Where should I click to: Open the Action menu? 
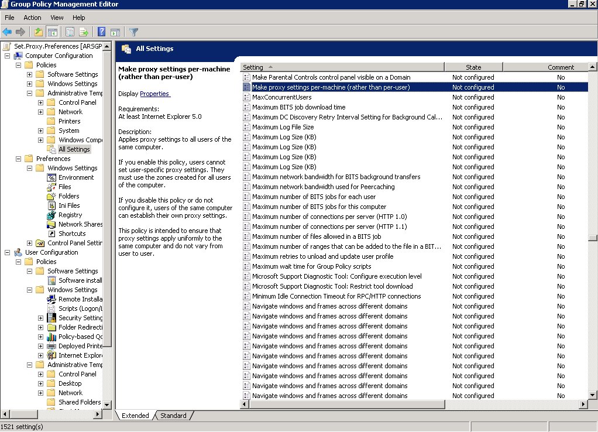pyautogui.click(x=32, y=18)
